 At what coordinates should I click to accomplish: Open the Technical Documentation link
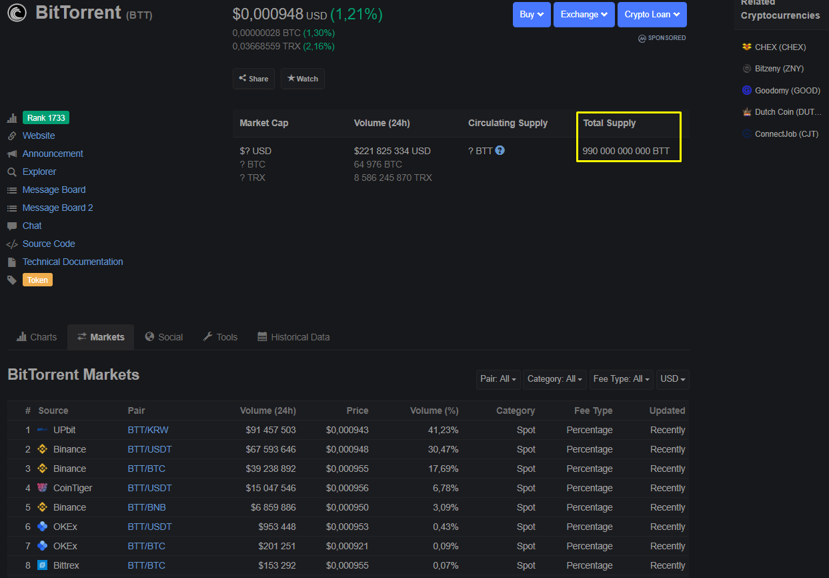pyautogui.click(x=73, y=262)
